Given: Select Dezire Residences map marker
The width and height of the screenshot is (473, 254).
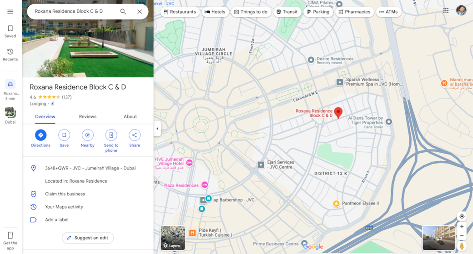Looking at the screenshot, I should point(311,60).
